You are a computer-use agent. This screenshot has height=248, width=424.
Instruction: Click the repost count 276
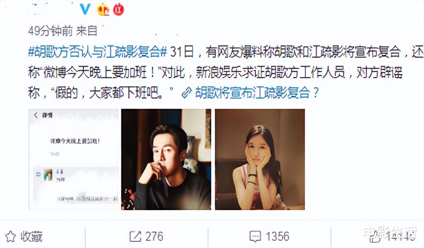click(x=154, y=236)
